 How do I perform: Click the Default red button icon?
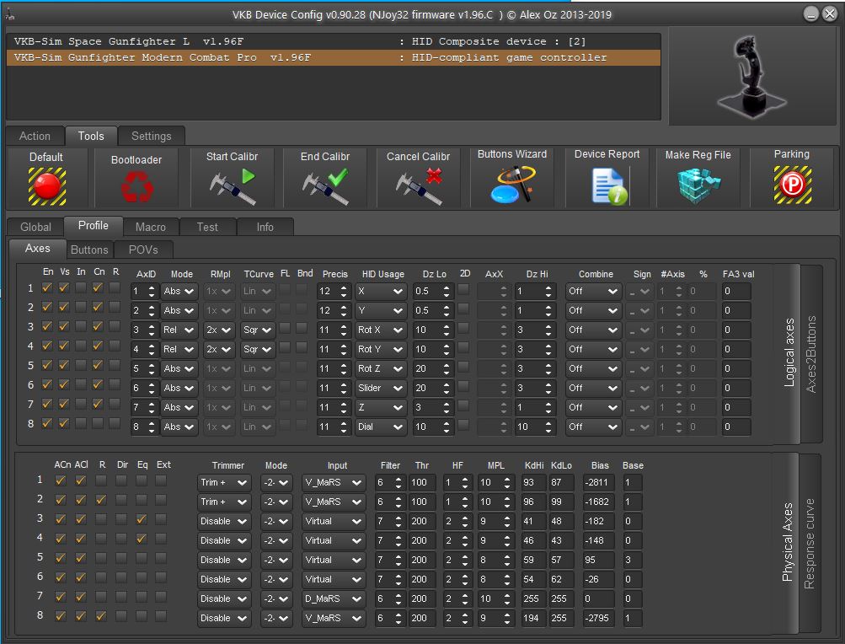coord(47,186)
